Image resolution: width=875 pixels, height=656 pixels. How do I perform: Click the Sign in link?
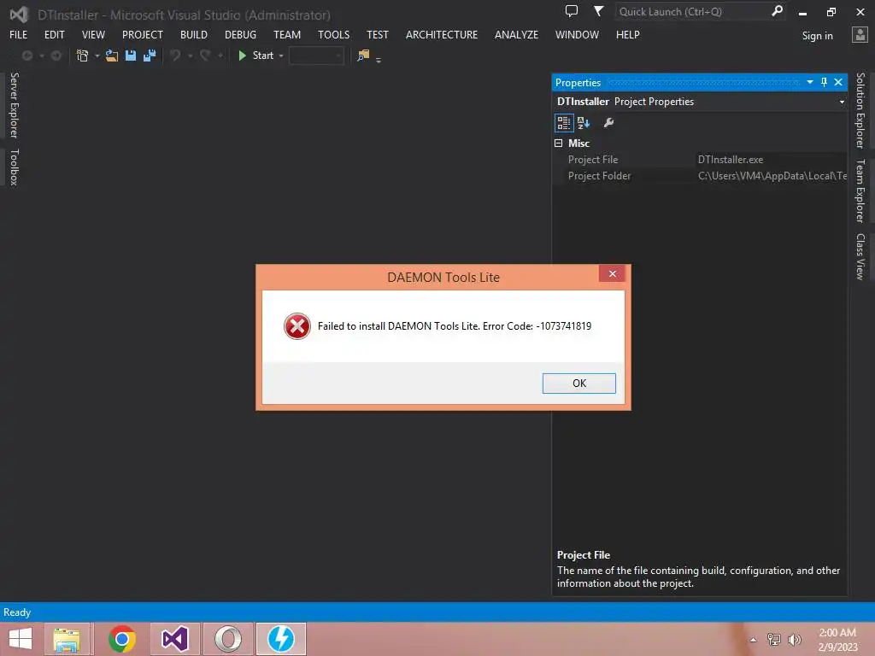[x=817, y=36]
